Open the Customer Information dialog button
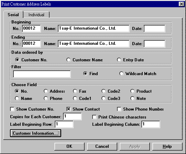 point(36,133)
